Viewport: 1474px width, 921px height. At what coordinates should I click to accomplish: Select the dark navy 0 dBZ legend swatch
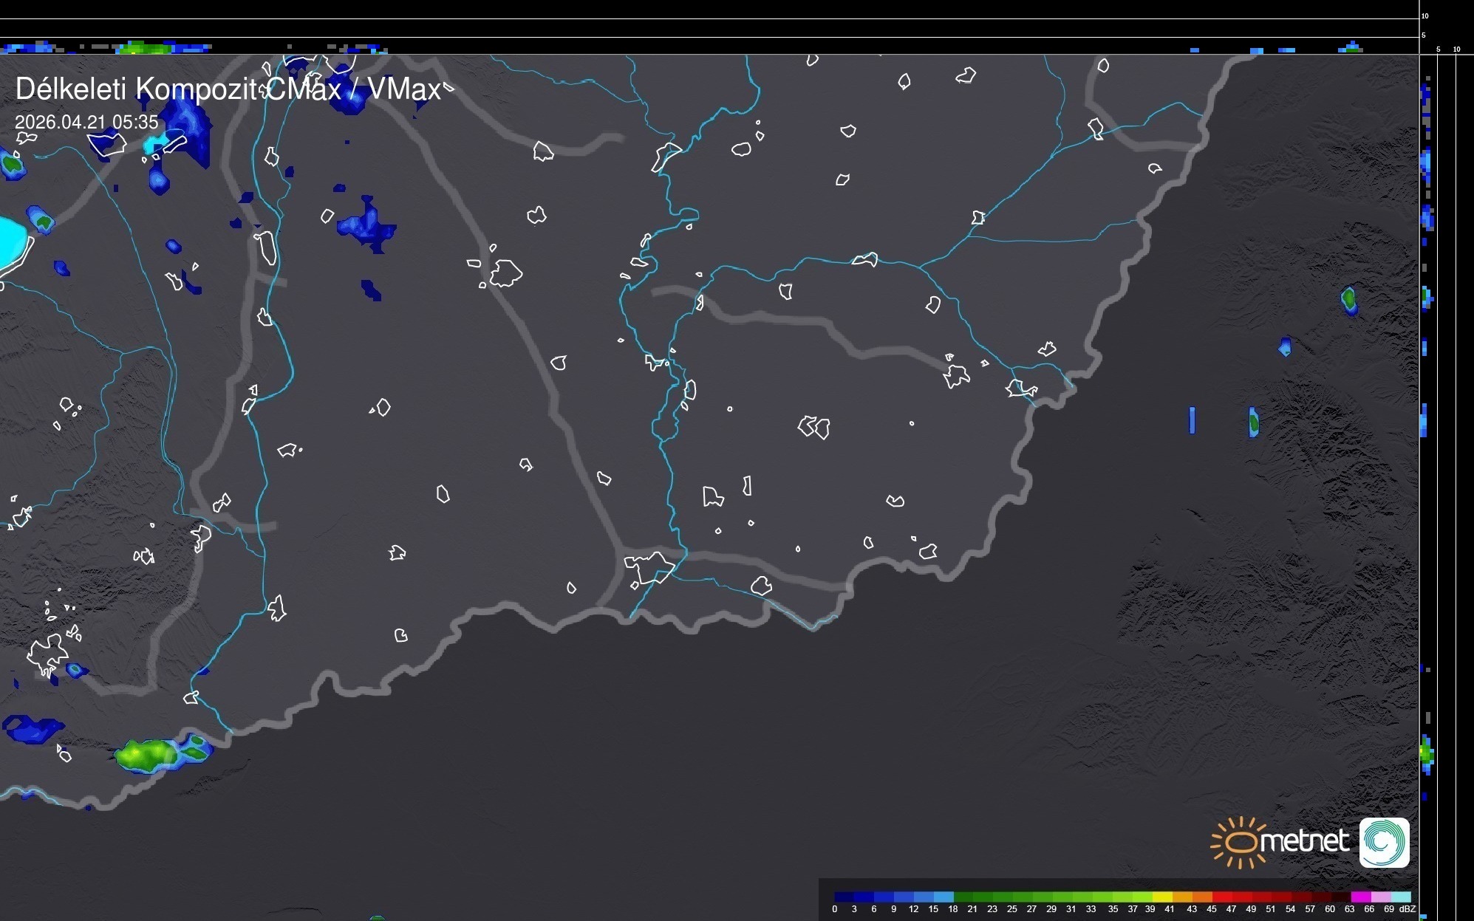coord(844,897)
